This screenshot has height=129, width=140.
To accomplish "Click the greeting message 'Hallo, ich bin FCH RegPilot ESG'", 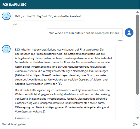I will point(48,16).
